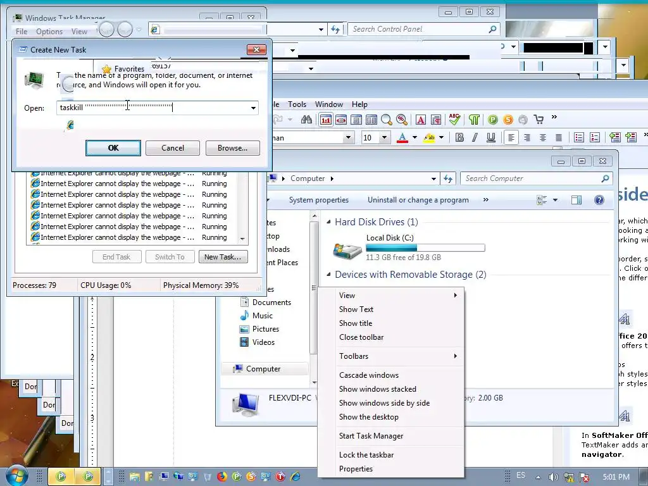Image resolution: width=648 pixels, height=486 pixels.
Task: Click the two pages view icon
Action: click(x=371, y=120)
